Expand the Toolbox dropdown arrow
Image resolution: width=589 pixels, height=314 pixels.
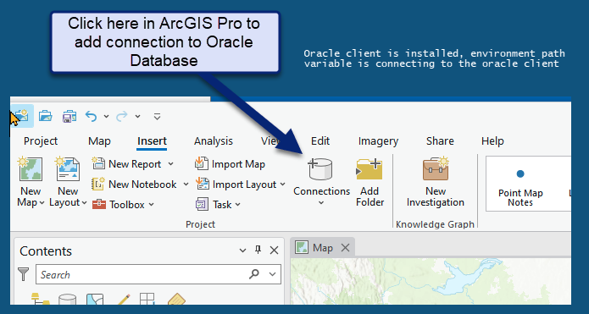pos(152,205)
